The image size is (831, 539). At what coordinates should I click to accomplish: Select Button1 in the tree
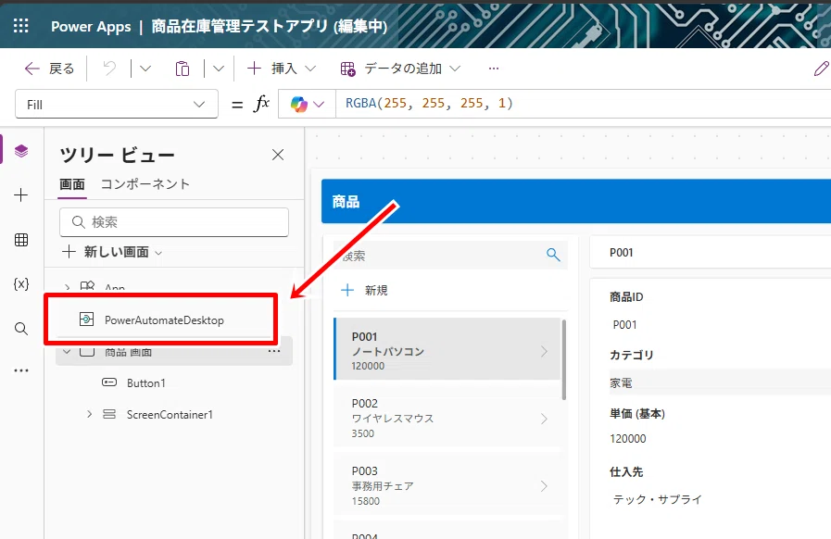click(x=145, y=383)
